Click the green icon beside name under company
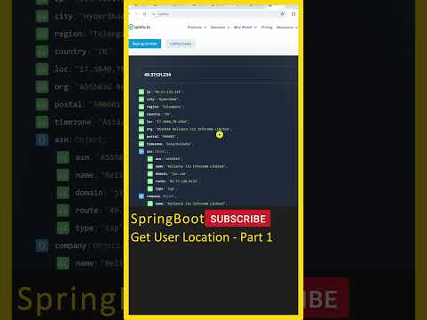 (x=150, y=204)
